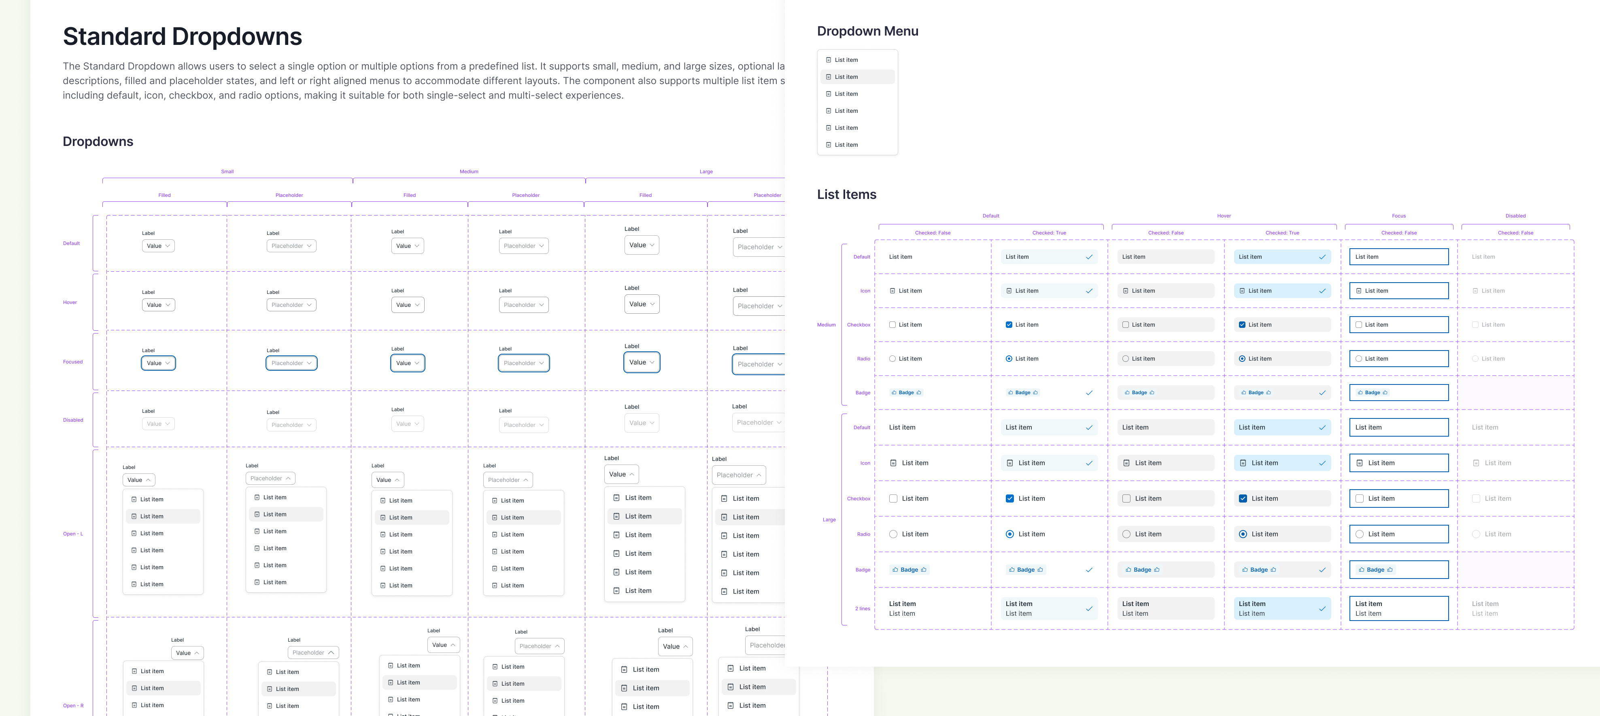Click selected radio in Large Radio row, Default Checked True
Image resolution: width=1600 pixels, height=716 pixels.
(1010, 534)
